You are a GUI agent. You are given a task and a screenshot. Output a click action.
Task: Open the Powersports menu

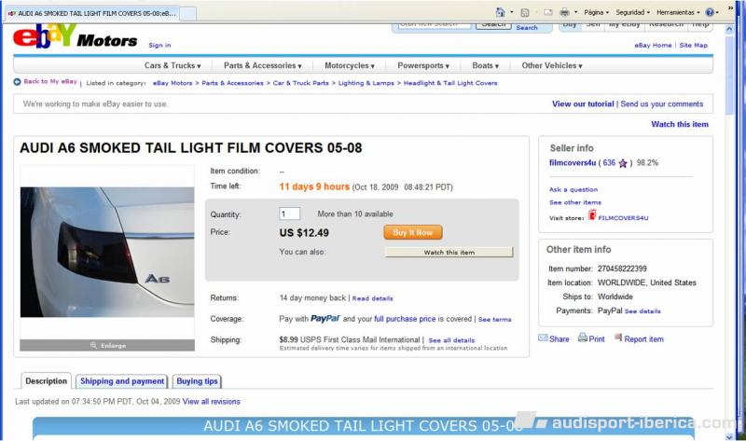423,65
